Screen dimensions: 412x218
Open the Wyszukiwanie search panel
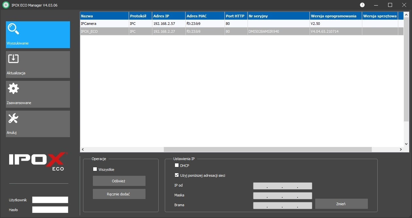tap(38, 35)
